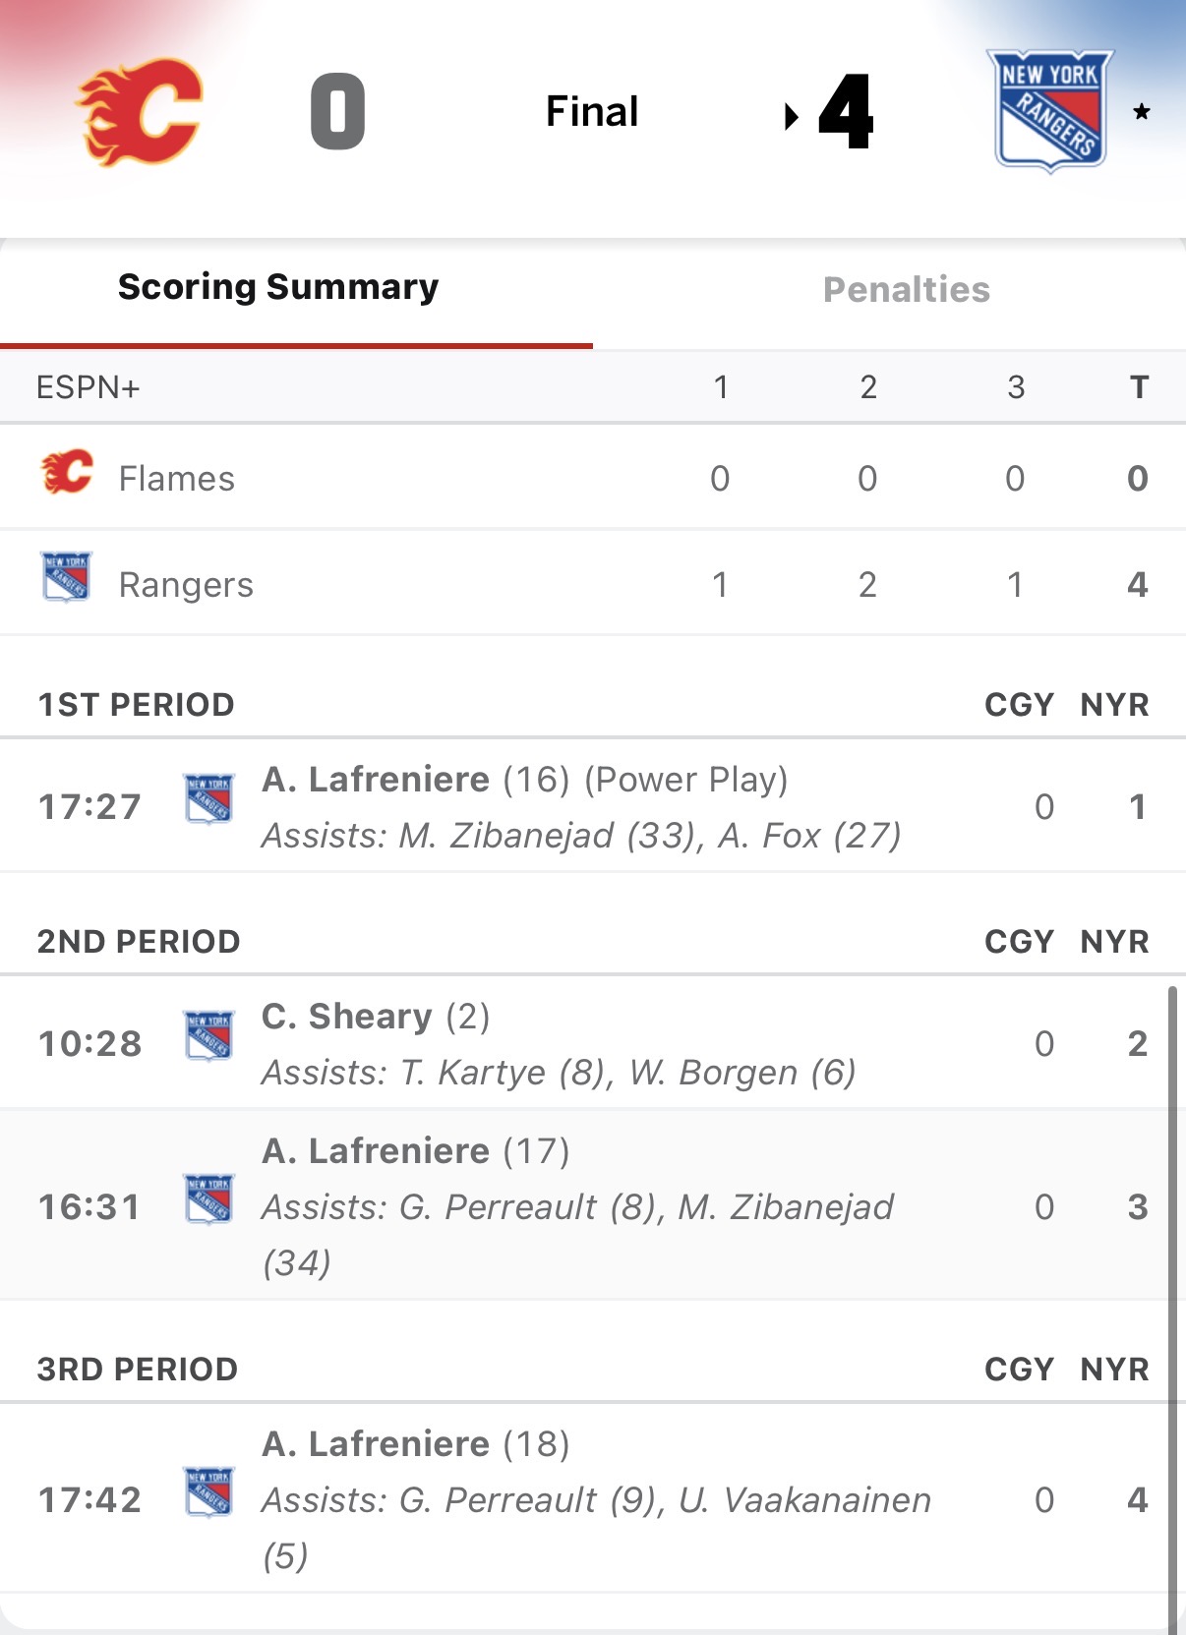
Task: Open C. Sheary's goal entry
Action: 376,1017
